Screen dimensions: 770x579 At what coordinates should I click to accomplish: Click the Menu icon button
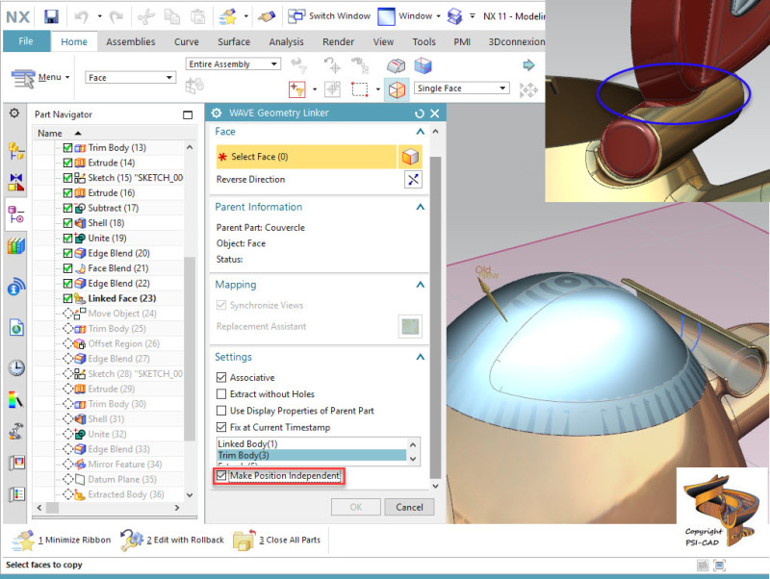[41, 78]
